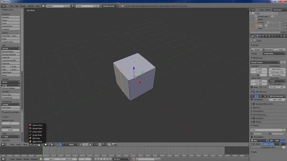The height and width of the screenshot is (161, 287).
Task: Choose Edit Mode in the mode popup
Action: coord(37,138)
